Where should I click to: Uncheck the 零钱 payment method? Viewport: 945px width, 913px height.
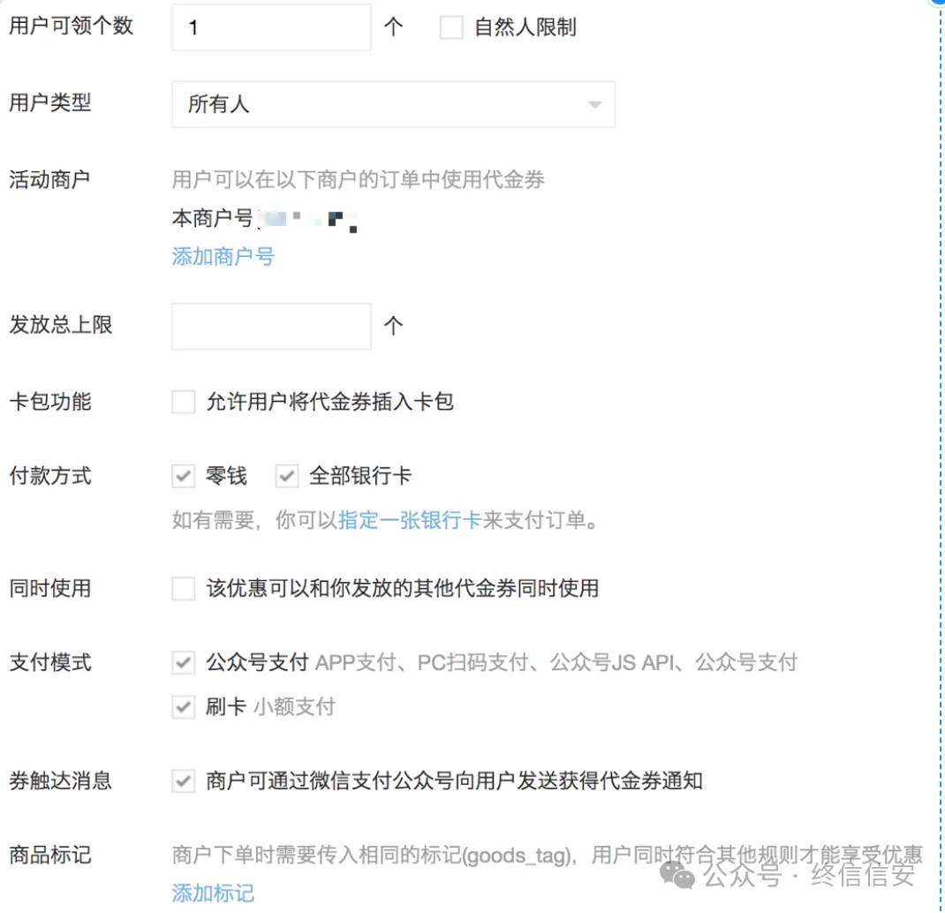click(x=183, y=476)
